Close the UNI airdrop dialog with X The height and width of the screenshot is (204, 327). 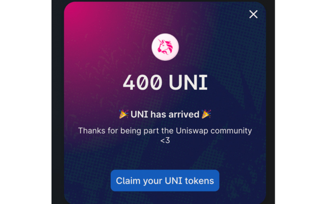[x=253, y=14]
